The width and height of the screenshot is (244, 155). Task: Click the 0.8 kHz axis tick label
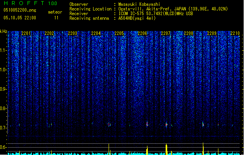click(x=3, y=108)
